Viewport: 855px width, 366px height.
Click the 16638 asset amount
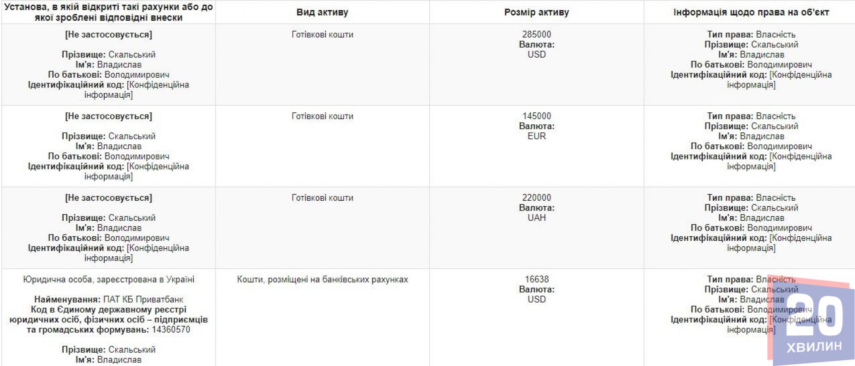(x=536, y=279)
